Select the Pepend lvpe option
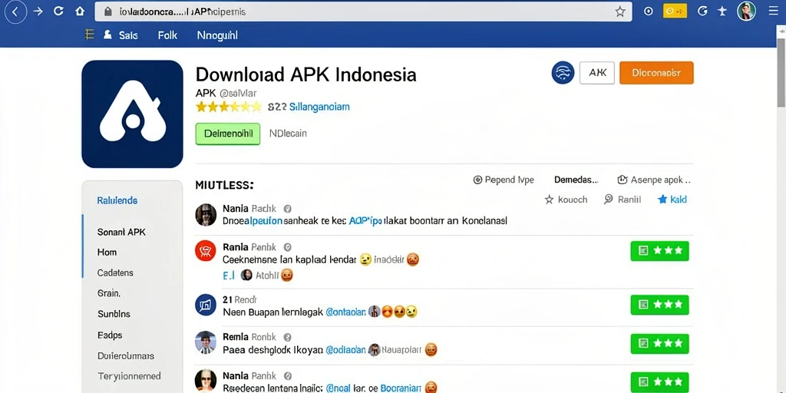This screenshot has height=393, width=786. pos(504,180)
